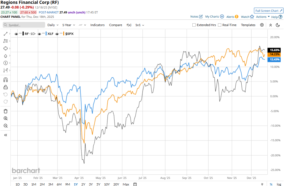Open the Alerts exclamation icon
The height and width of the screenshot is (186, 284).
(x=237, y=17)
